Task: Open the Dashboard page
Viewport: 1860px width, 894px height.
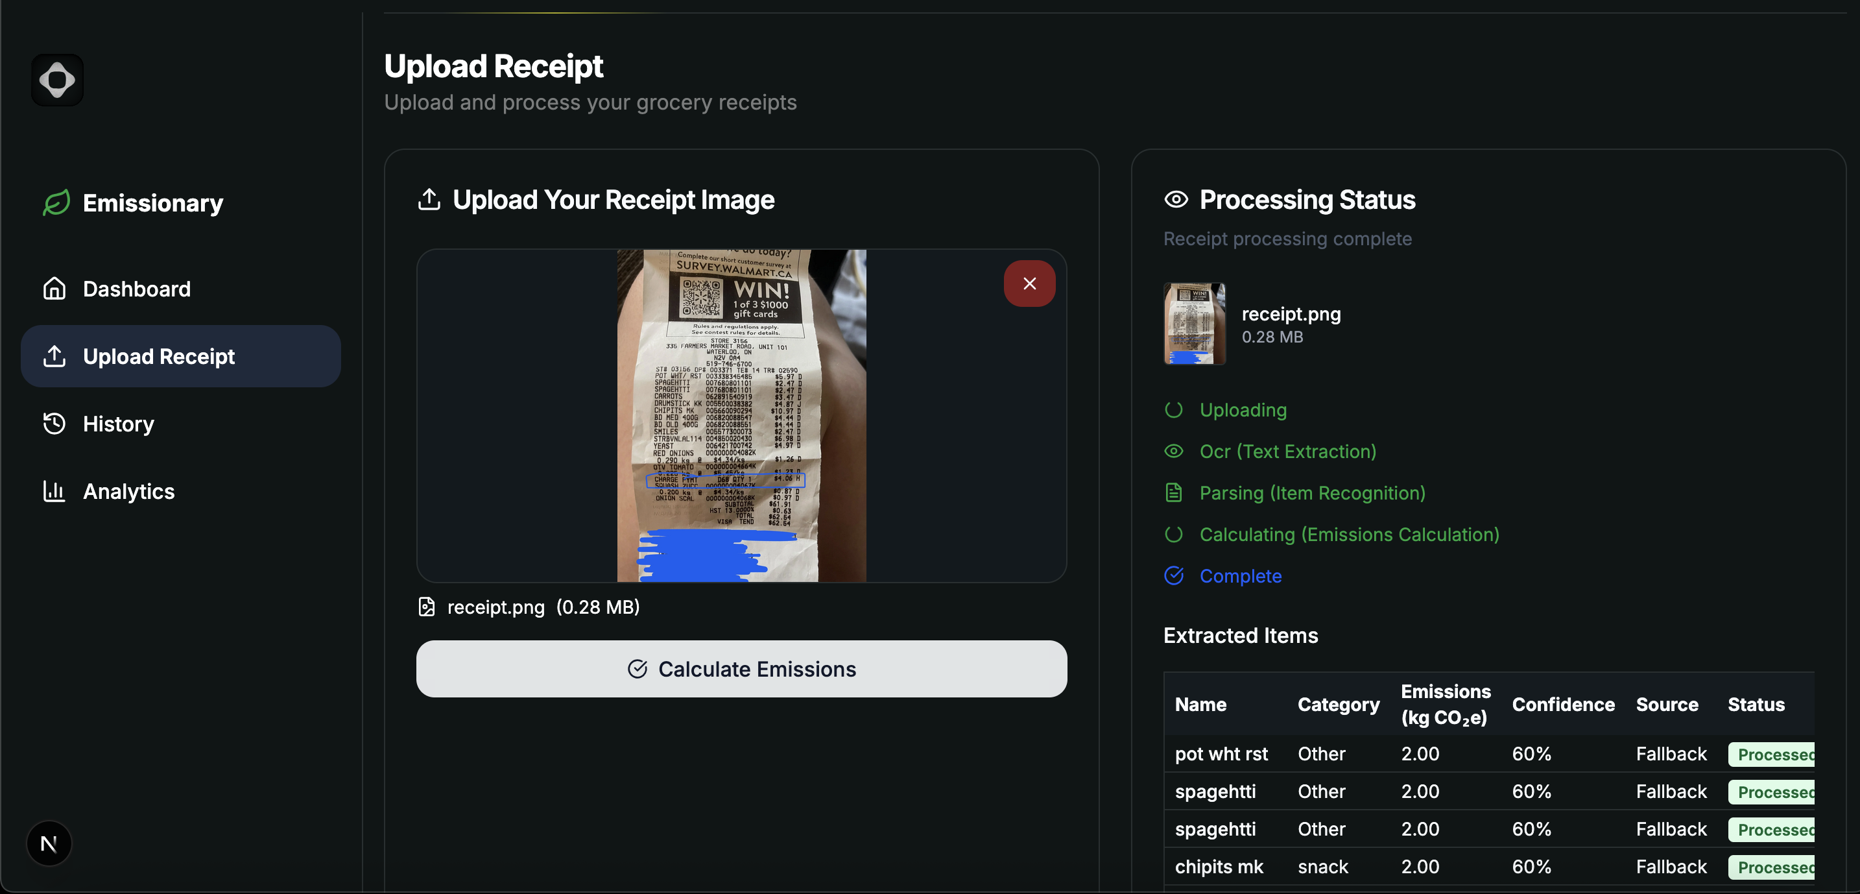Action: pos(136,289)
